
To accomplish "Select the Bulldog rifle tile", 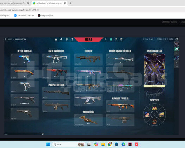I will [88, 59].
